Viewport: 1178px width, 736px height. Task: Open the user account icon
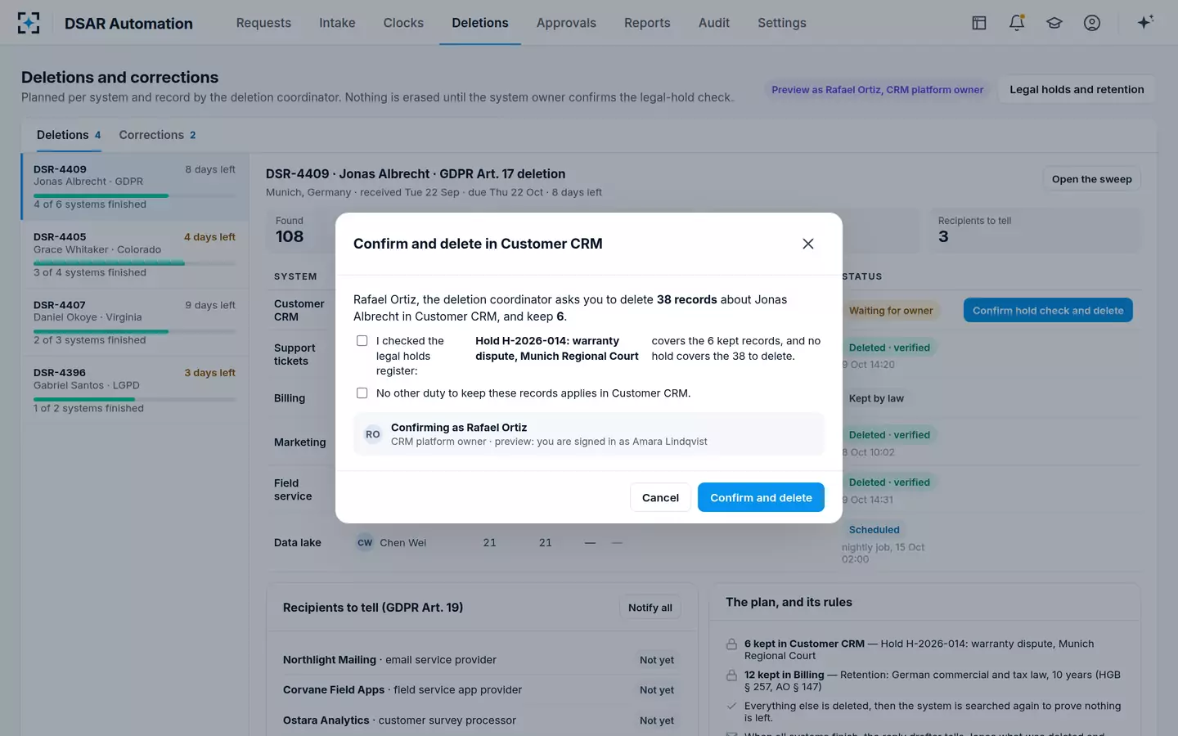click(x=1092, y=23)
